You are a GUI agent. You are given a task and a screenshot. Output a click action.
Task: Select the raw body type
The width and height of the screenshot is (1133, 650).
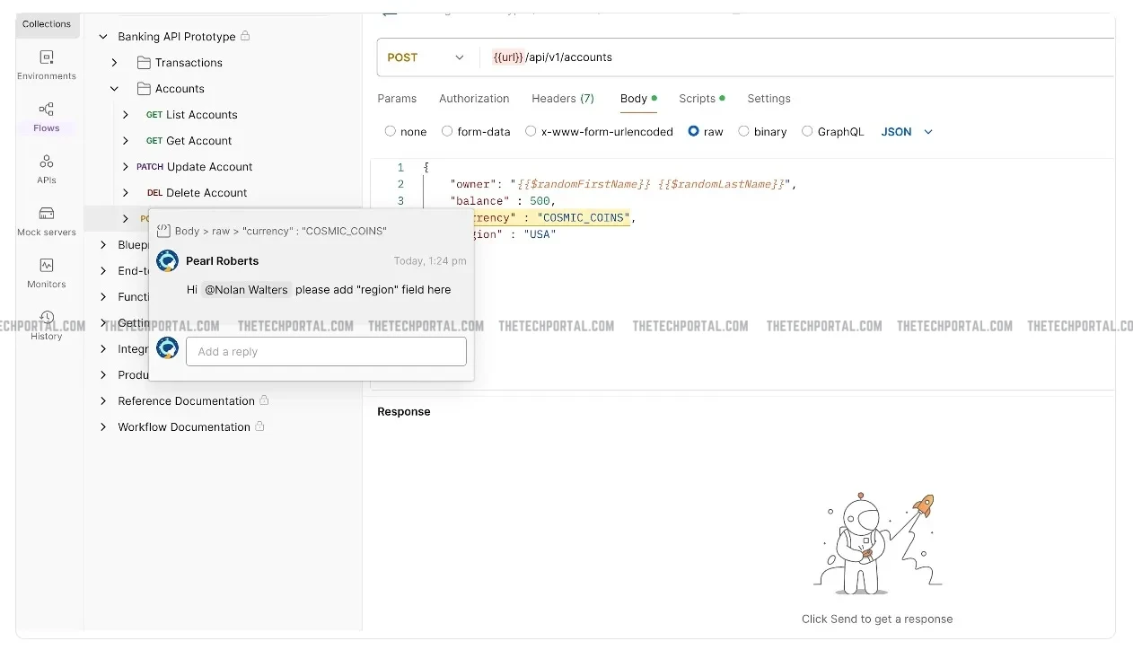(x=693, y=131)
